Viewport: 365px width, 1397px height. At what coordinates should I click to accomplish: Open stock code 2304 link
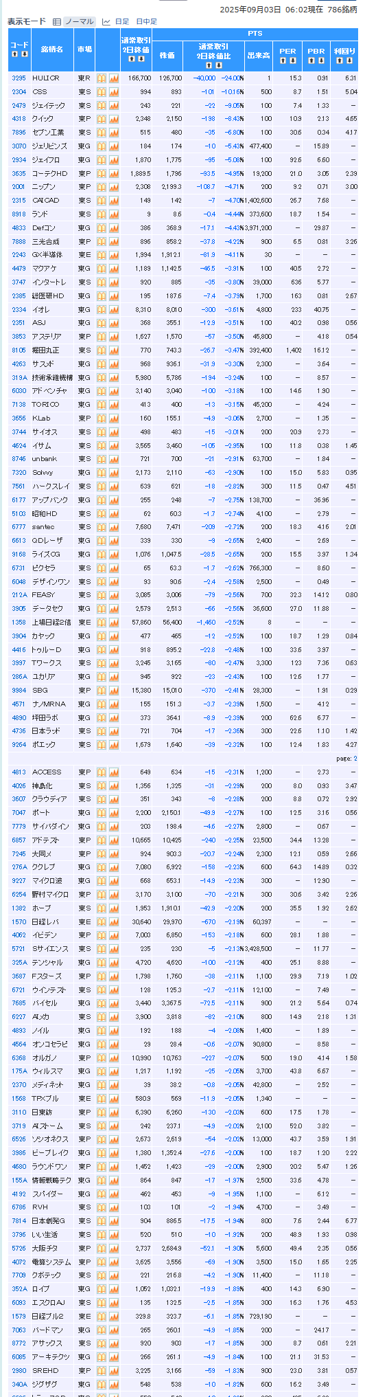click(19, 92)
